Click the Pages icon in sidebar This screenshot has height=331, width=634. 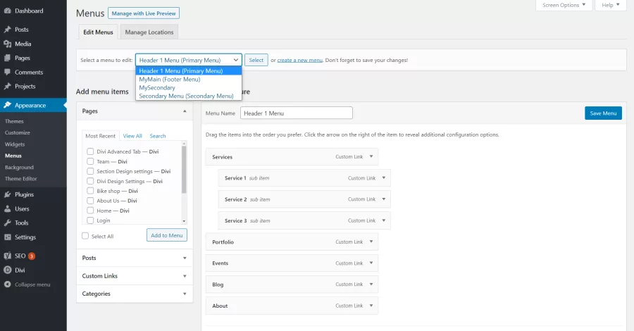[7, 58]
